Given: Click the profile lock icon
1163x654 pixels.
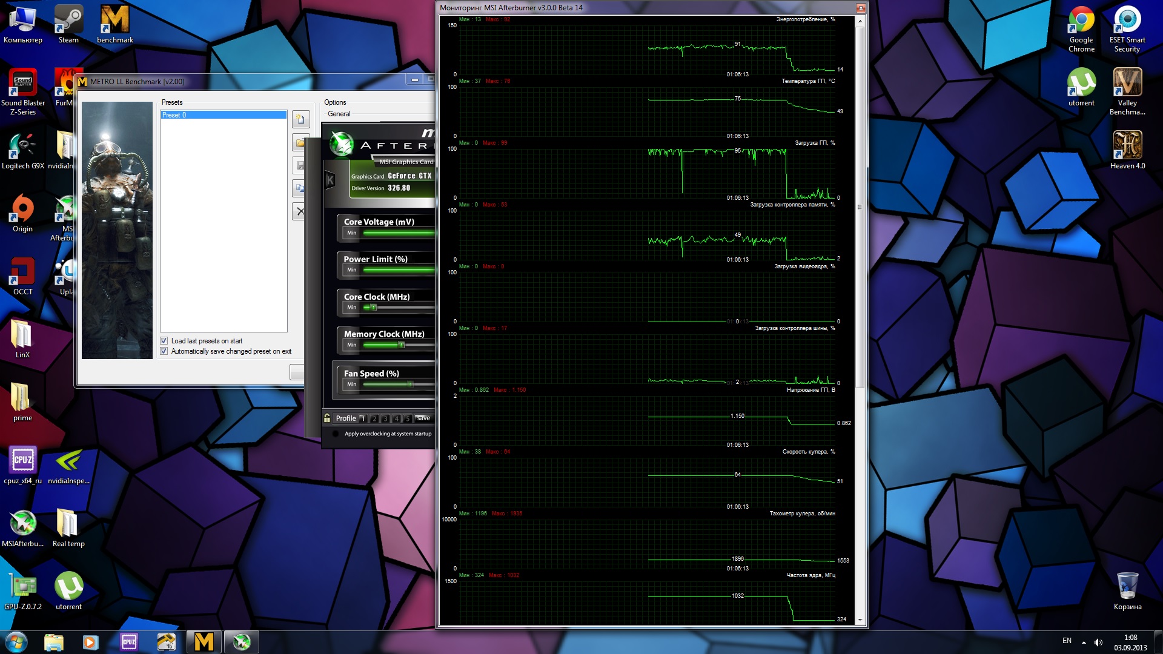Looking at the screenshot, I should coord(327,418).
